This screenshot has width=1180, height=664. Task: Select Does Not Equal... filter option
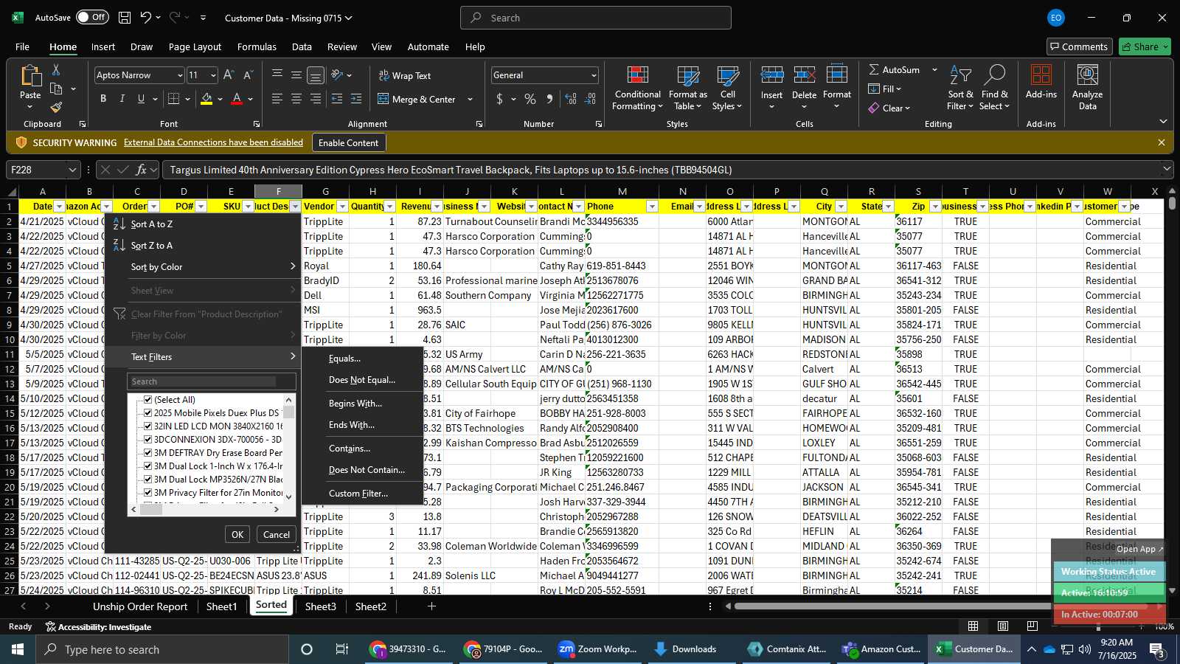362,379
